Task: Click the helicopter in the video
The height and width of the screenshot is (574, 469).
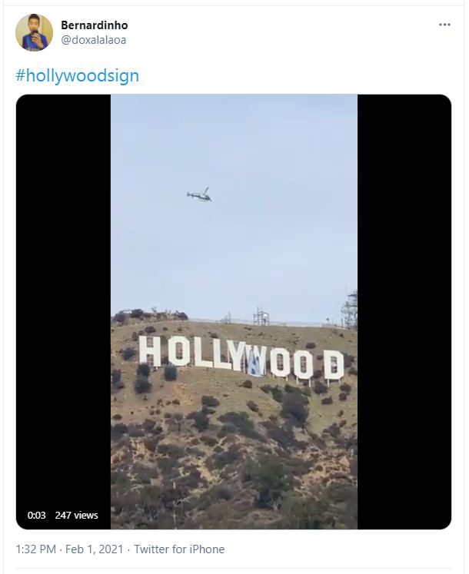Action: pos(200,194)
